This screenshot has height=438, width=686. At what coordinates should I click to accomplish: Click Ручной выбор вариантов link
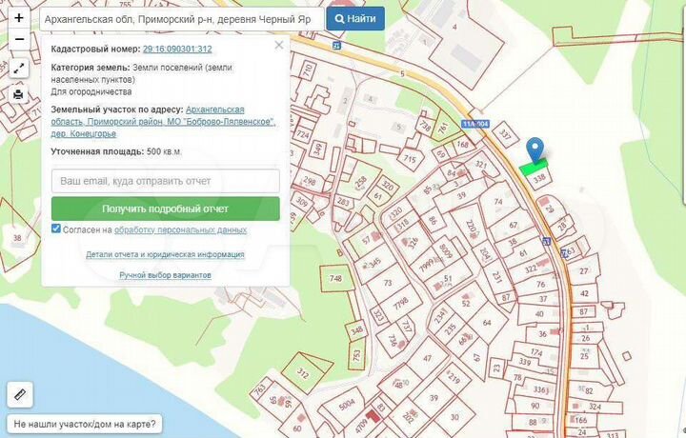click(166, 275)
